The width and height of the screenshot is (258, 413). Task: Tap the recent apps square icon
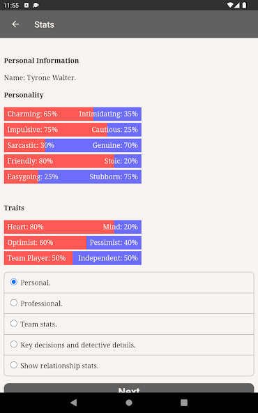tap(184, 403)
